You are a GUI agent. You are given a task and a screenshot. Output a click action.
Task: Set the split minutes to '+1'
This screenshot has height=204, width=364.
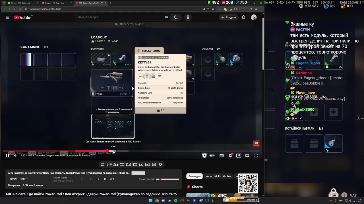(x=91, y=179)
